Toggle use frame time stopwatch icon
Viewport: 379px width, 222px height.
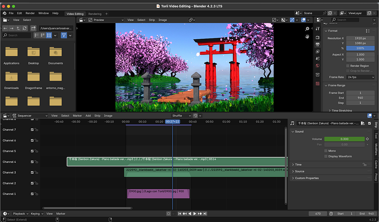331,214
